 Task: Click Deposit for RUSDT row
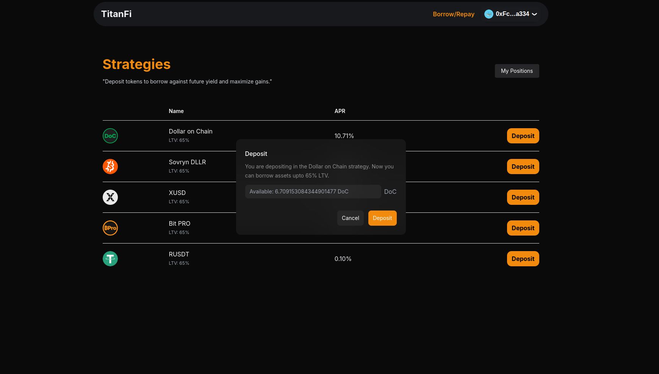(523, 259)
